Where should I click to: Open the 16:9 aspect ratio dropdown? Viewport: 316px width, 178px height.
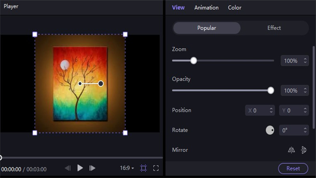(x=127, y=168)
